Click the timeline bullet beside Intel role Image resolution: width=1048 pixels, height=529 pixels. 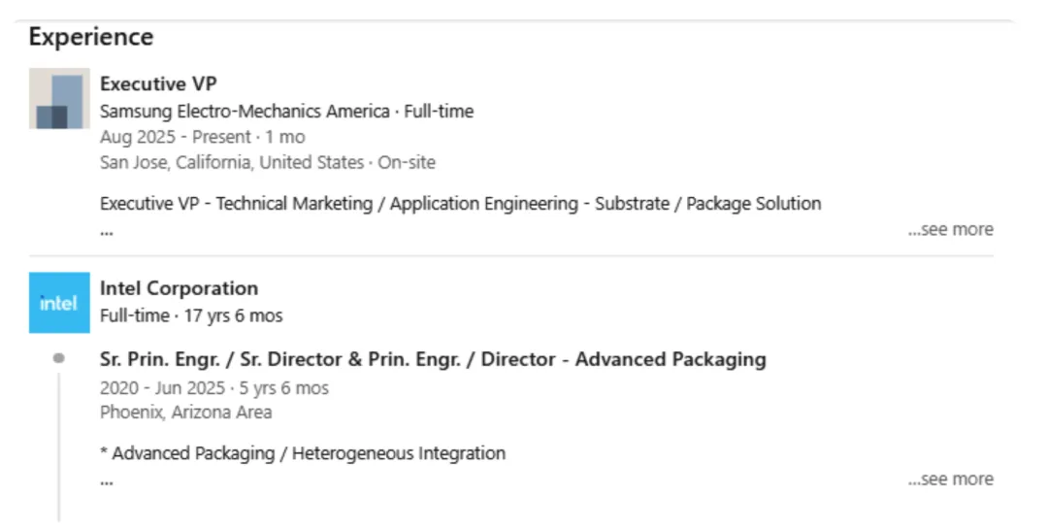click(x=59, y=358)
